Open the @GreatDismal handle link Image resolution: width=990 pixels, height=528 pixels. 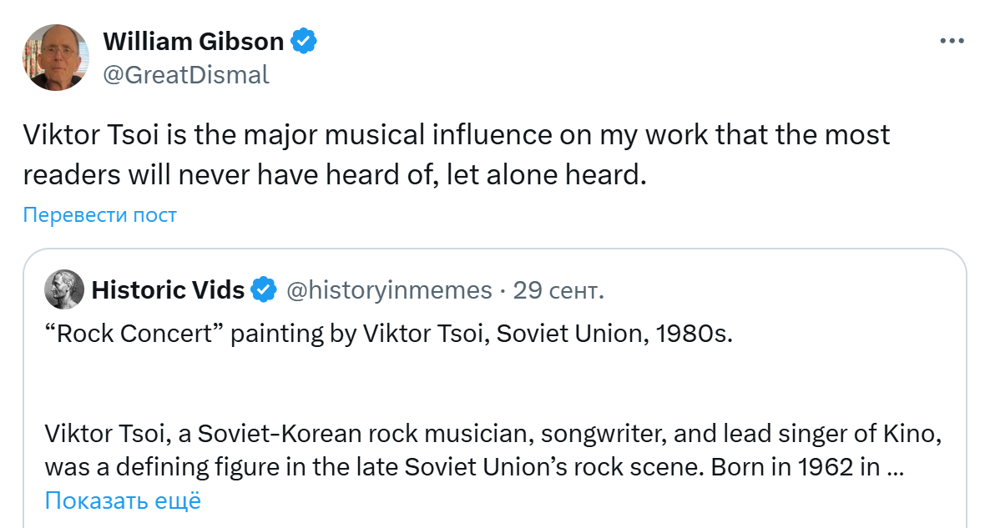(185, 74)
